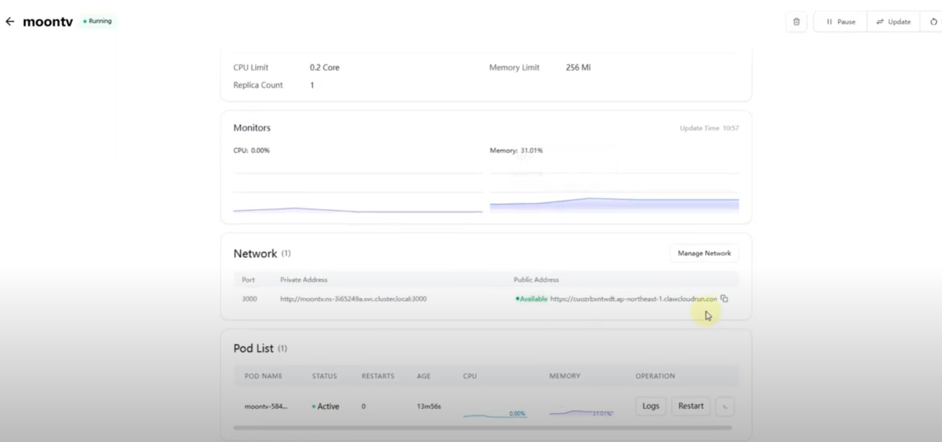Open the Manage Network button
942x442 pixels.
coord(704,253)
